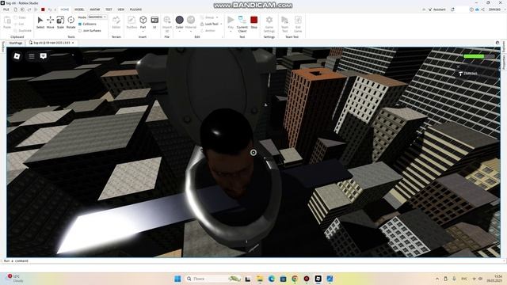Switch to the HOME ribbon tab
Viewport: 507px width, 285px height.
[x=65, y=9]
